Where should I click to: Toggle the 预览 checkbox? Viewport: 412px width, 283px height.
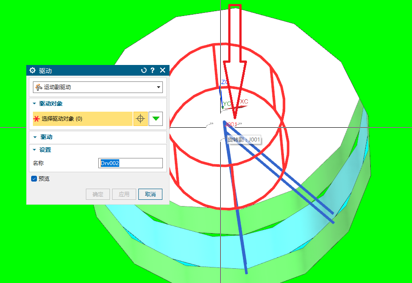34,179
